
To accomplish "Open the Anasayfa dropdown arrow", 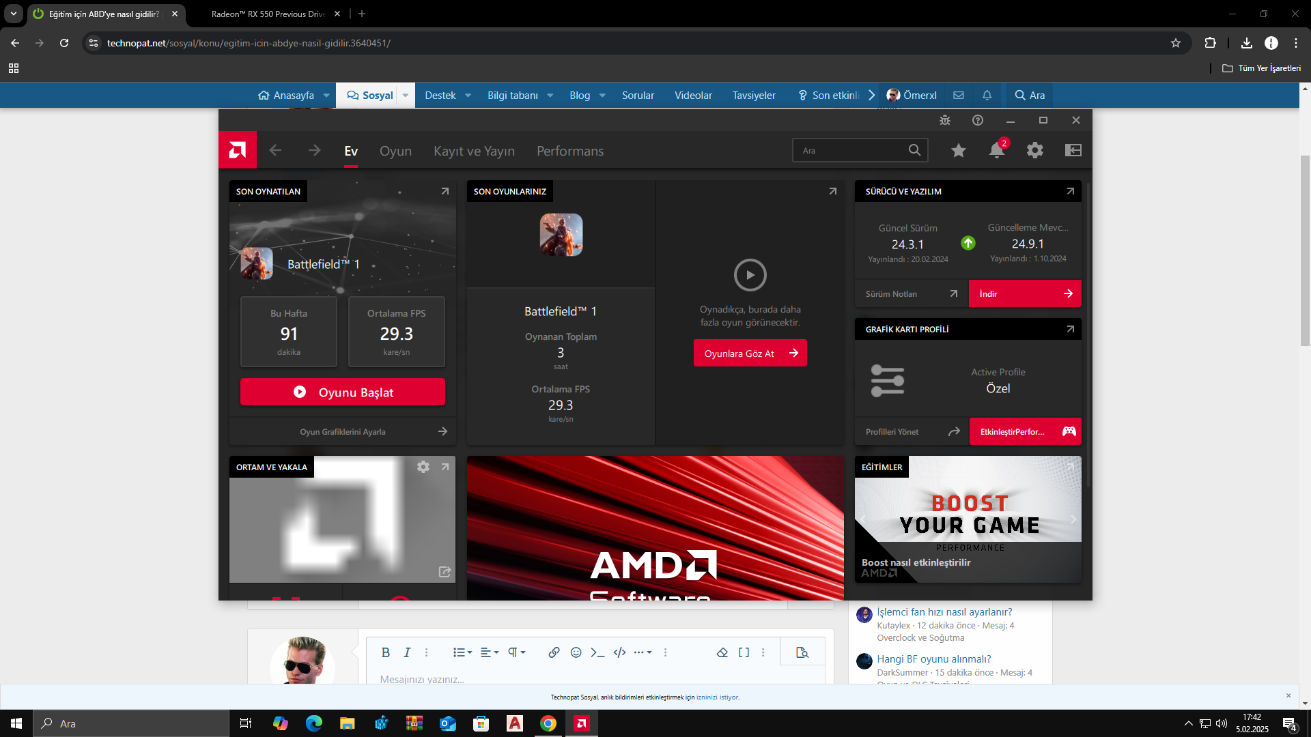I will 326,96.
